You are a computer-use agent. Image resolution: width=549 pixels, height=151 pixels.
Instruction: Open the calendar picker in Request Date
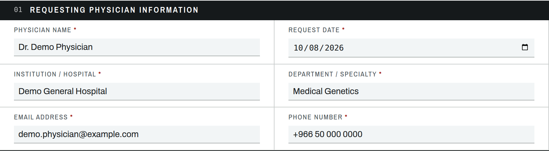(525, 47)
